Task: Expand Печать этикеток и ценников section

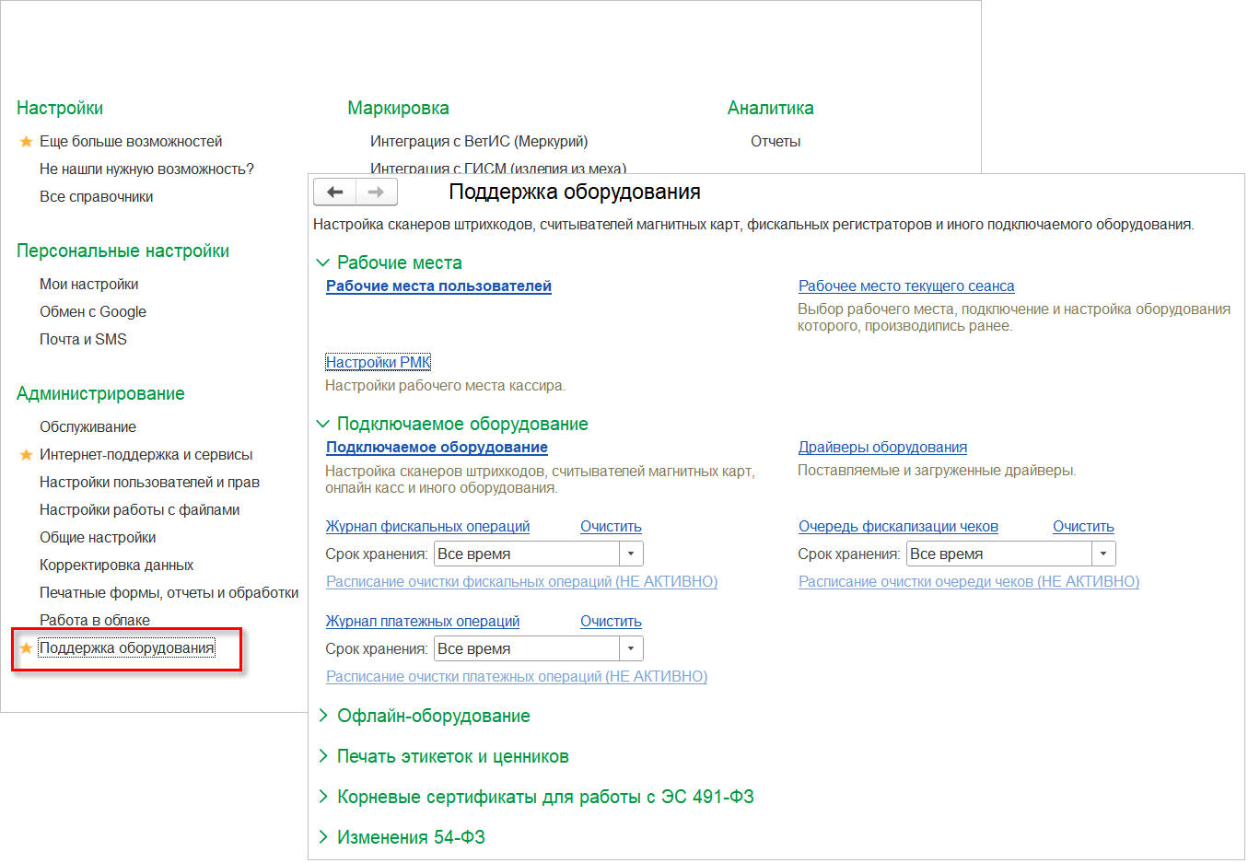Action: click(x=322, y=756)
